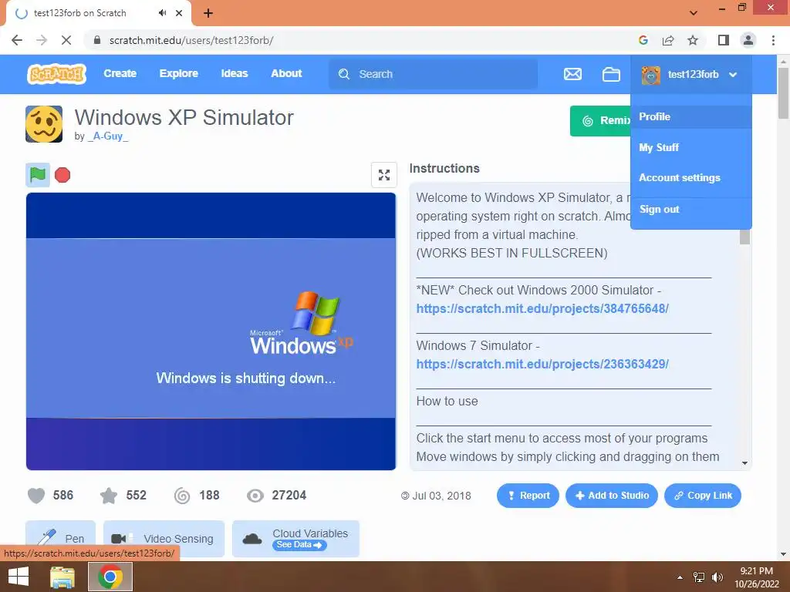Click the search magnifier icon
Viewport: 790px width, 592px height.
click(344, 75)
